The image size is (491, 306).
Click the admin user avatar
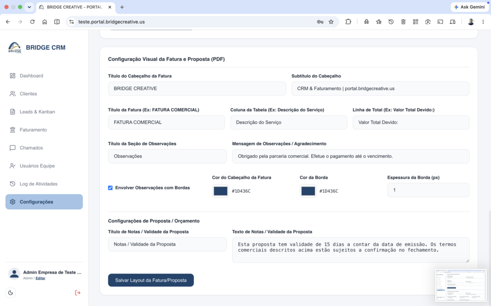click(14, 274)
